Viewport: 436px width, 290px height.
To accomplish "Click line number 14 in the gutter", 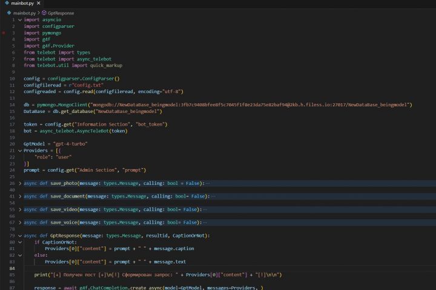I will tap(12, 105).
